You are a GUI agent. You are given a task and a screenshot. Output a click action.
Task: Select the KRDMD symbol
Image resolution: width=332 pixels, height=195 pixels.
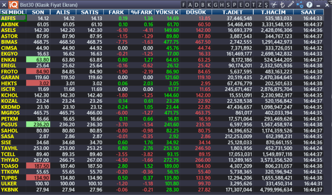(11, 107)
